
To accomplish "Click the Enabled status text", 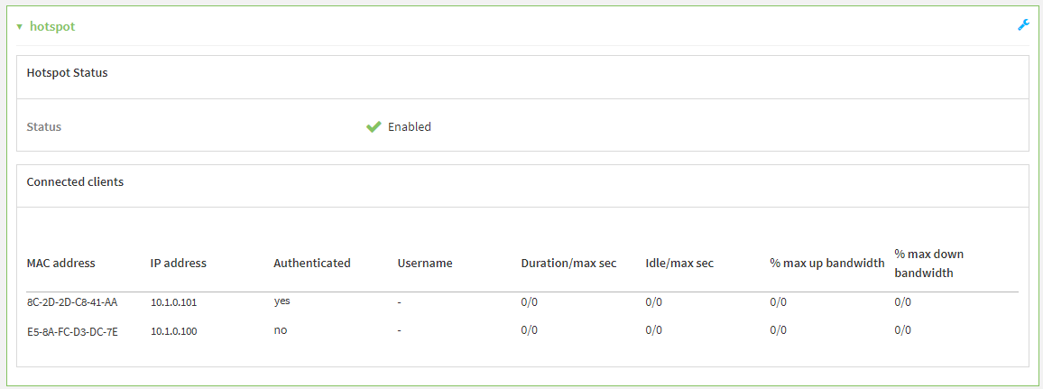I will 410,127.
